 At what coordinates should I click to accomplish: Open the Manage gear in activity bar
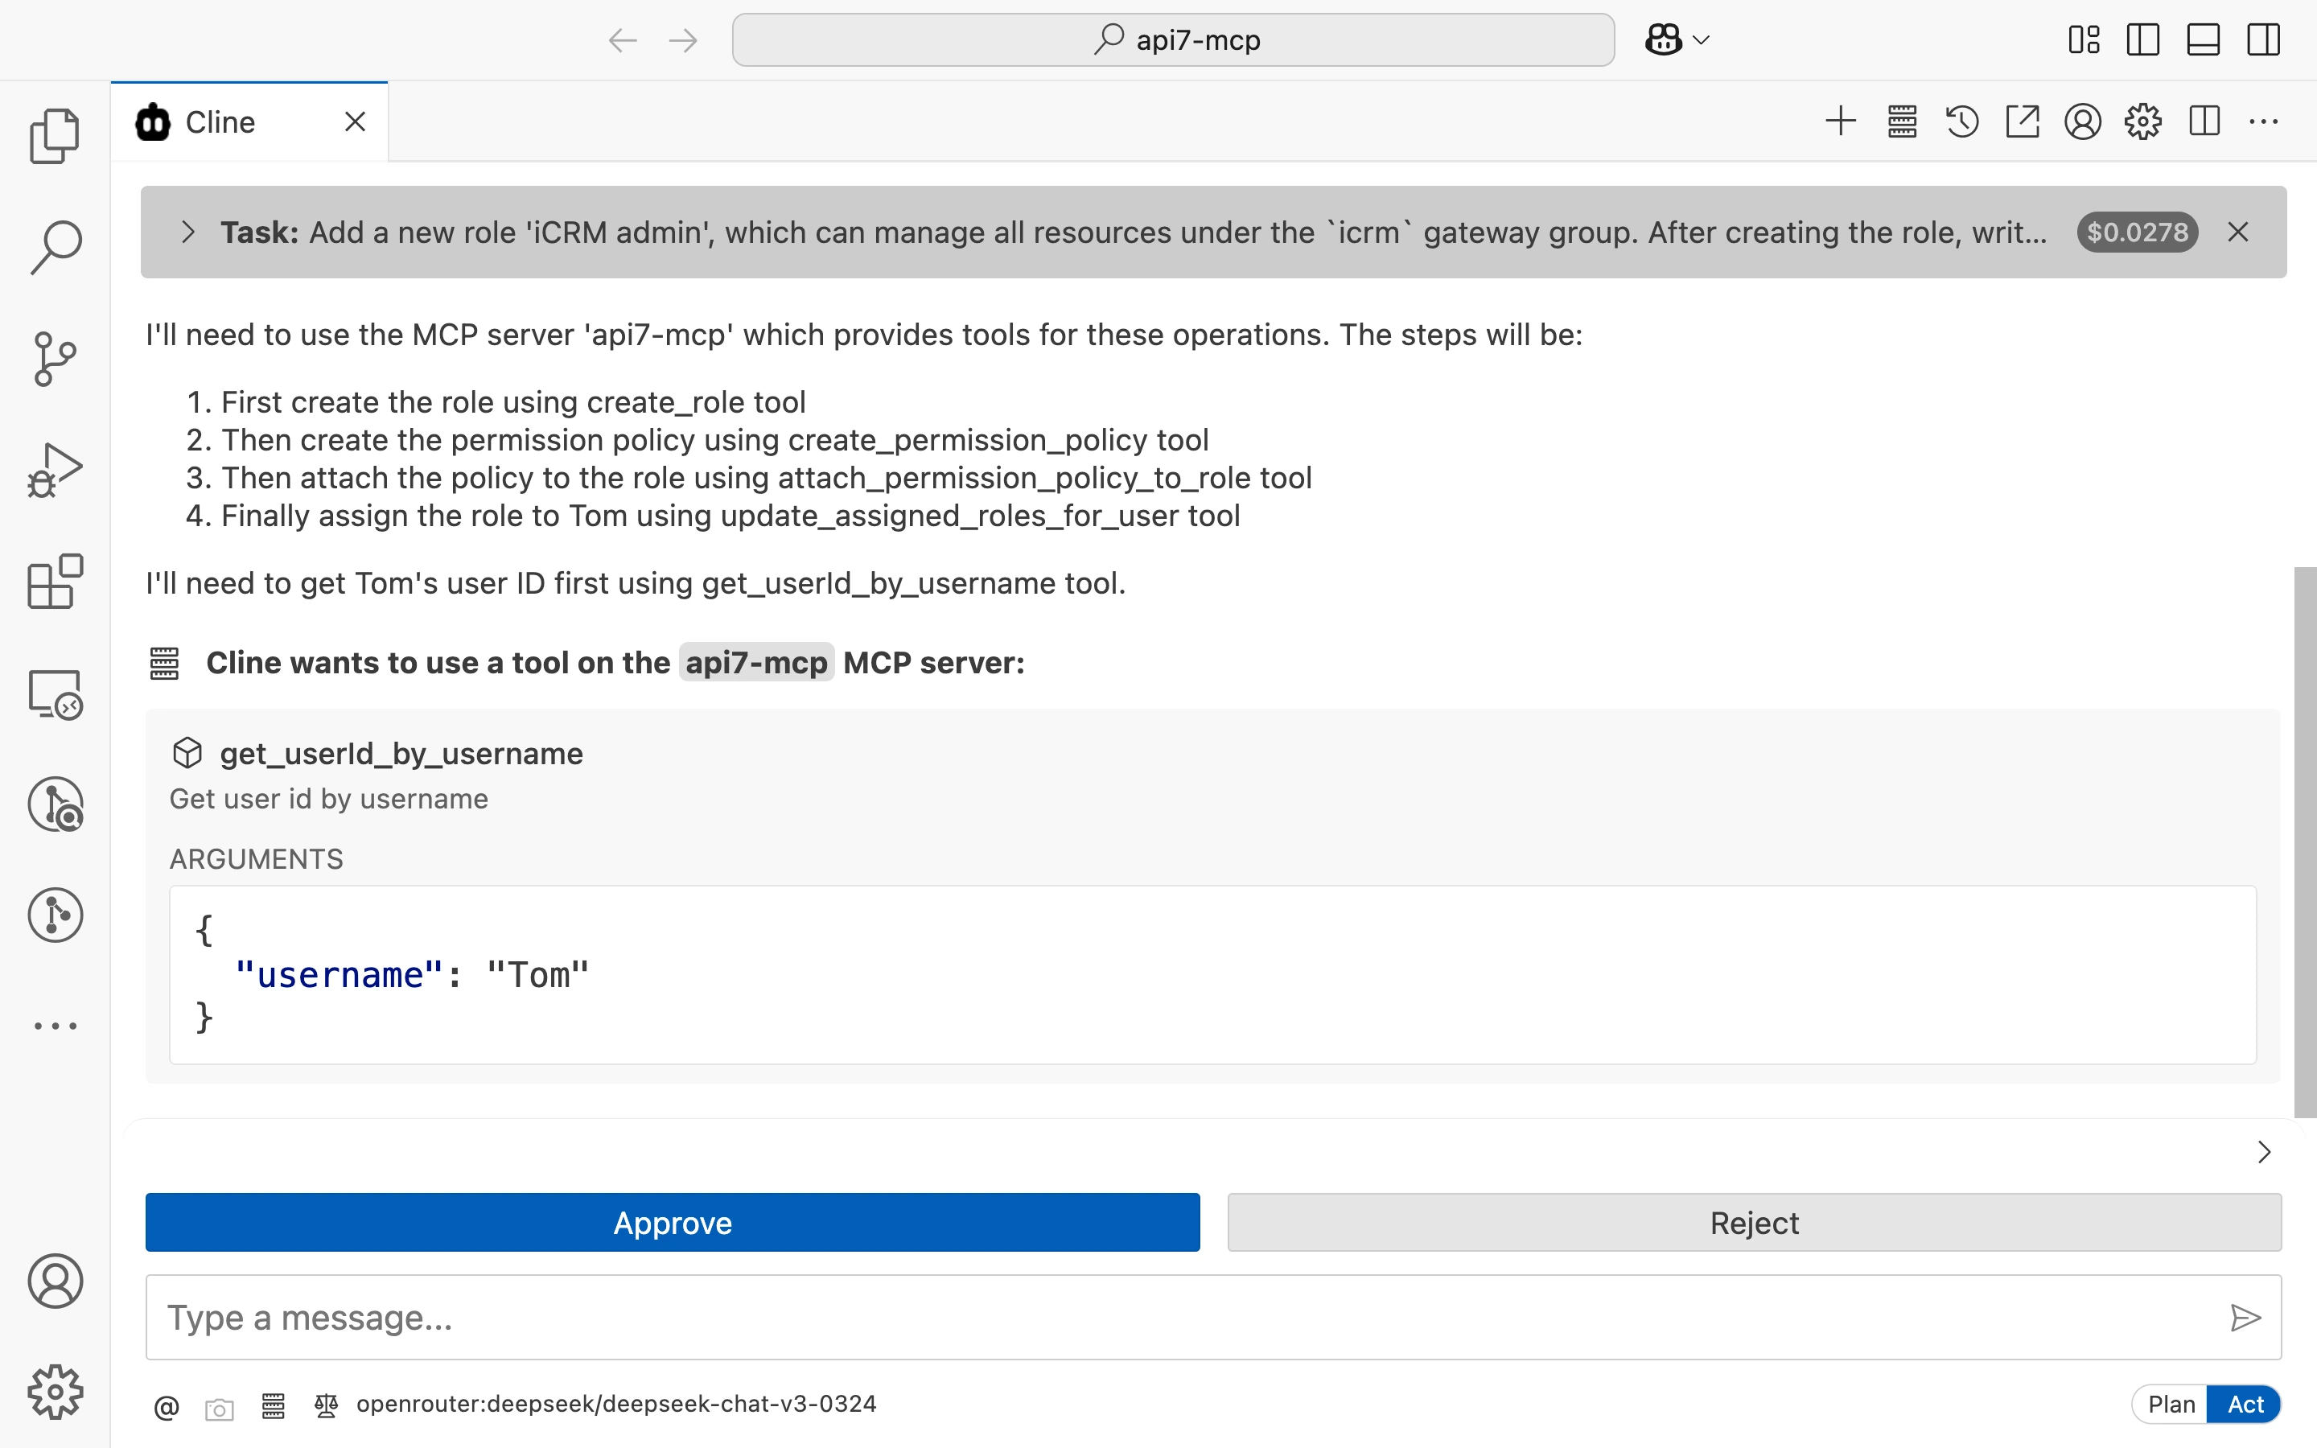[55, 1392]
